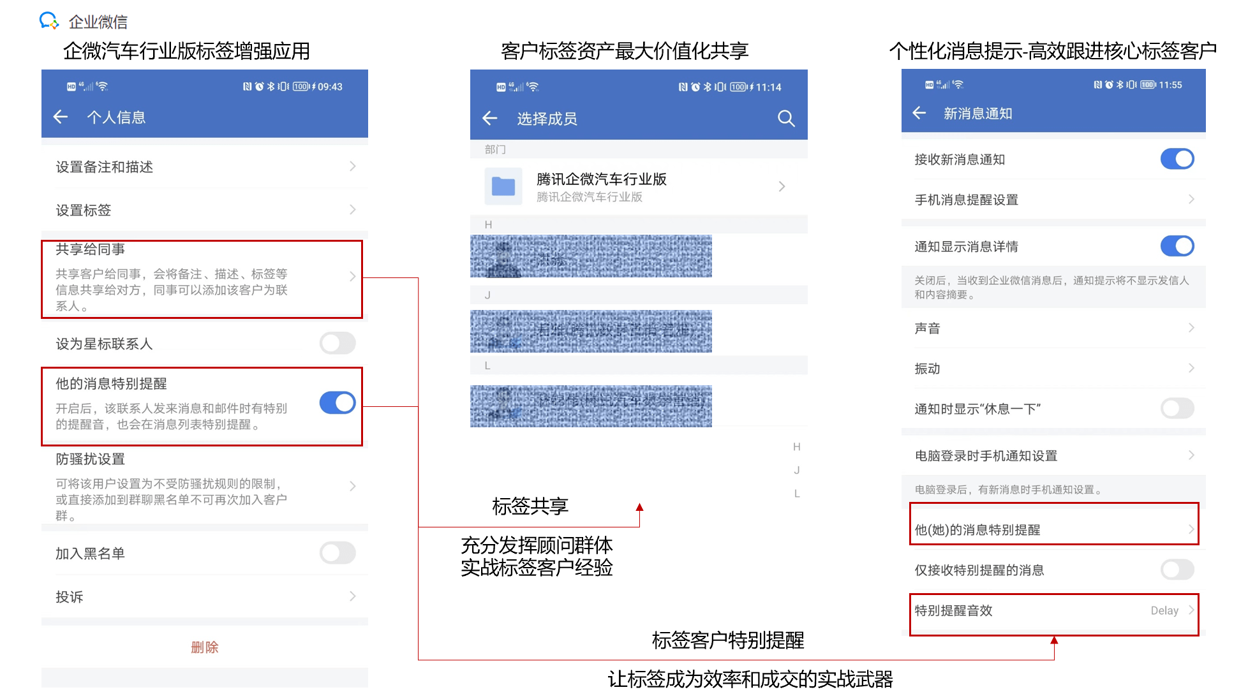Select 防骚扰设置 title
Image resolution: width=1248 pixels, height=699 pixels.
90,459
